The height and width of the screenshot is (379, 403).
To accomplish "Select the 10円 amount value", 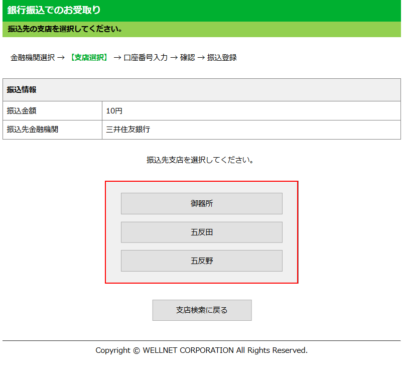I will pyautogui.click(x=114, y=111).
